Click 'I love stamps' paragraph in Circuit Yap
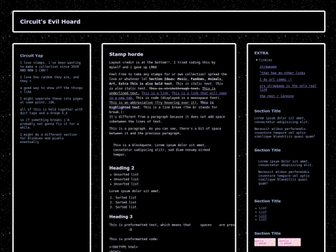The image size is (336, 252). click(x=50, y=67)
